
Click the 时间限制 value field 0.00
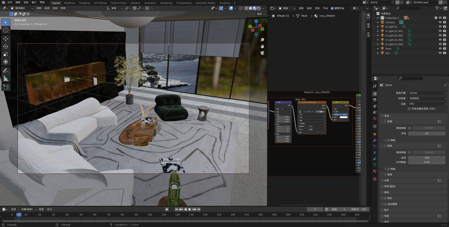click(427, 162)
